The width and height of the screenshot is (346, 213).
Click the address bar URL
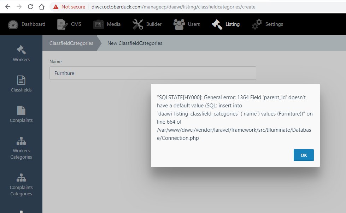coord(174,7)
